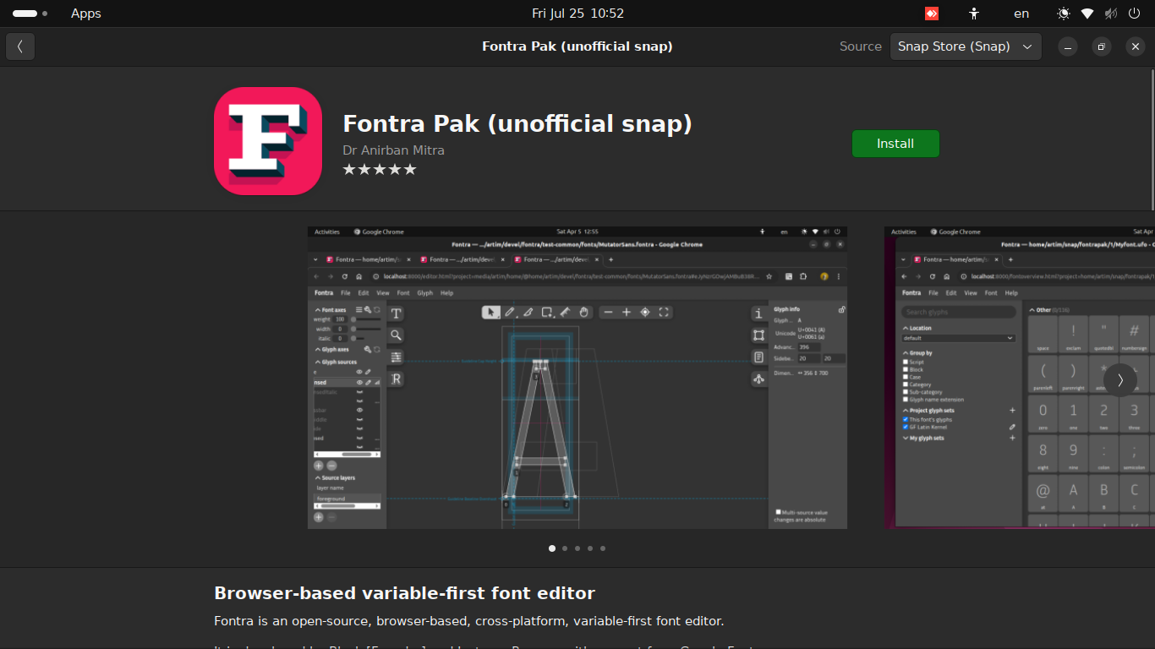Click the 'Source' label in the header
The image size is (1155, 649).
pyautogui.click(x=861, y=46)
